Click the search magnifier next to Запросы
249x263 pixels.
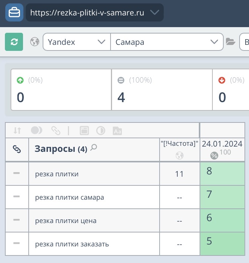[94, 148]
